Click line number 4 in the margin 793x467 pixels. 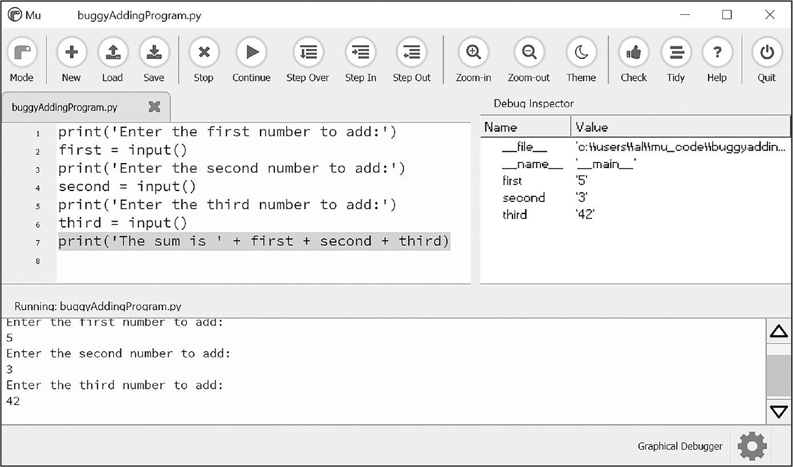click(38, 188)
